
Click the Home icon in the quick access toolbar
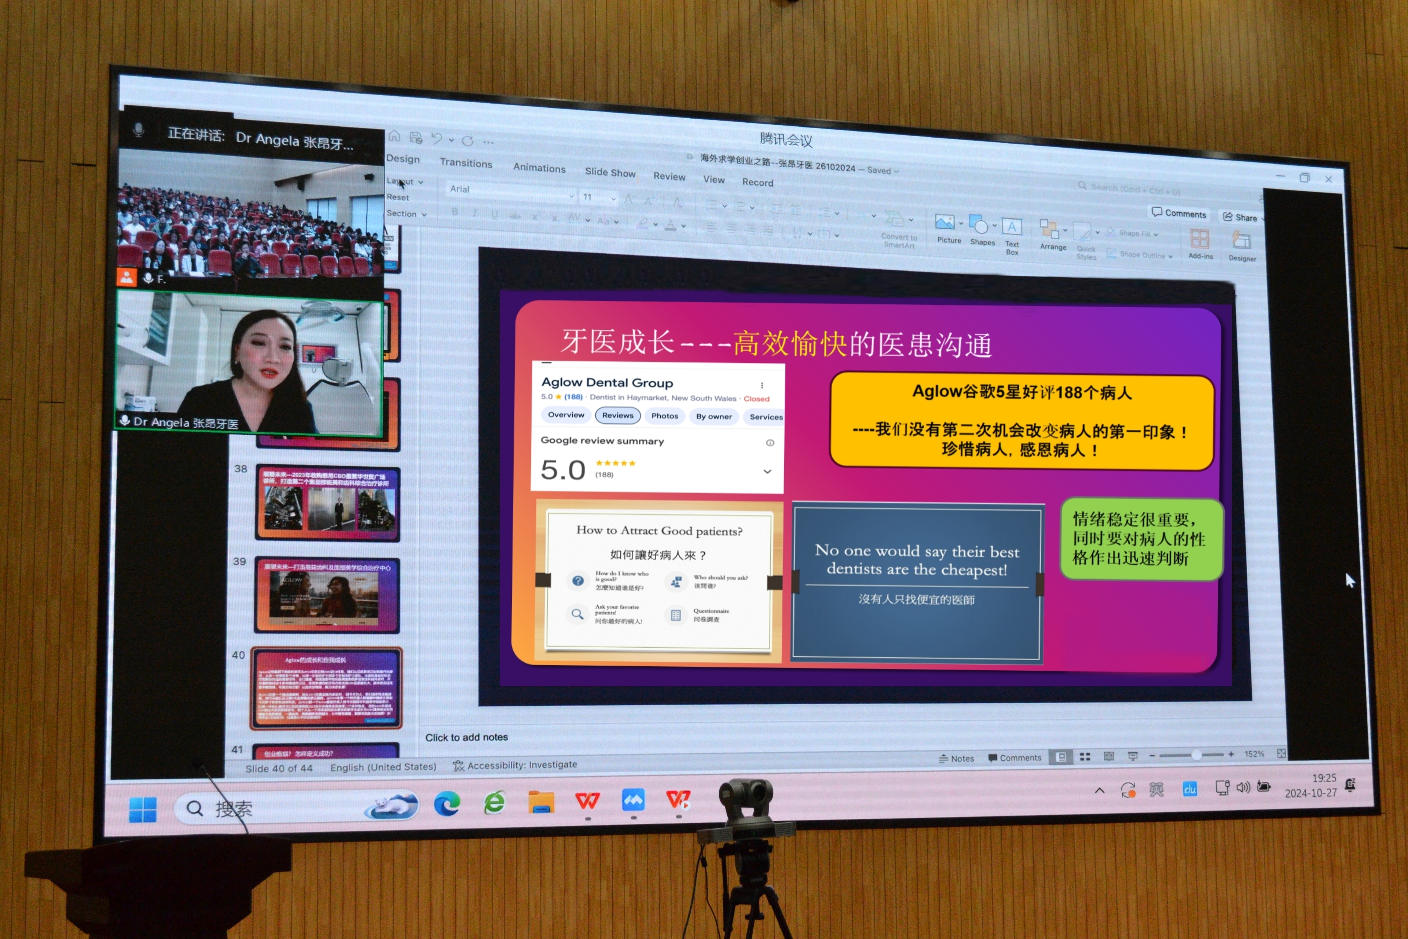pos(394,136)
